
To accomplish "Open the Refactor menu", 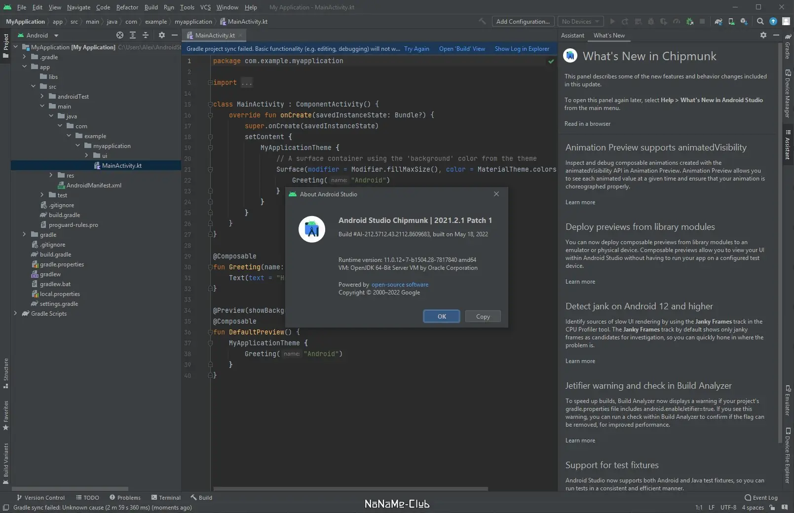I will (x=127, y=7).
